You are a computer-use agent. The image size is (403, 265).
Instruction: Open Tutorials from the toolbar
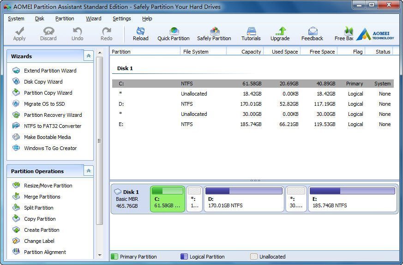[251, 34]
